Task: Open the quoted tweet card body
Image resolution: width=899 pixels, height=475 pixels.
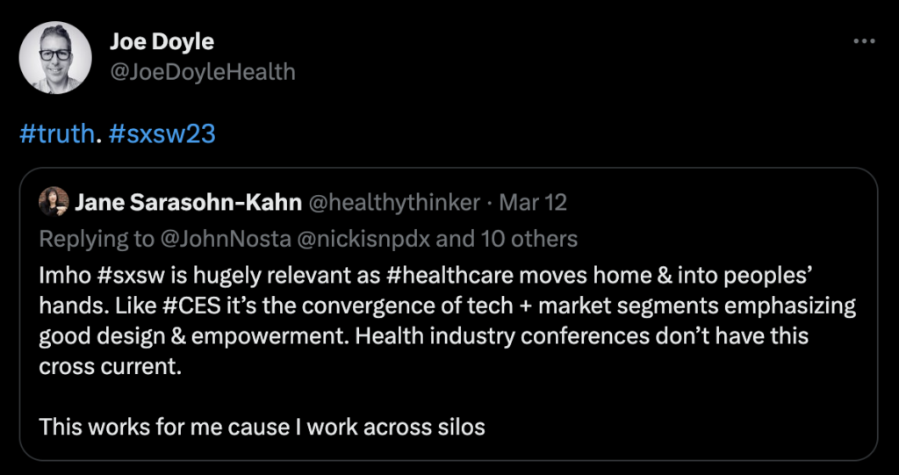Action: coord(449,313)
